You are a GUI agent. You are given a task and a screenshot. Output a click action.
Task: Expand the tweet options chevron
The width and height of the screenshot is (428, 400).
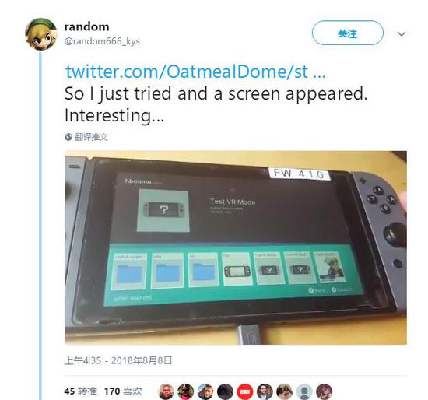point(402,34)
